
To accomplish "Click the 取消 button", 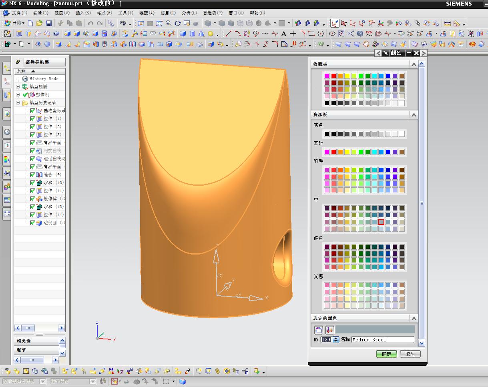I will pyautogui.click(x=410, y=354).
